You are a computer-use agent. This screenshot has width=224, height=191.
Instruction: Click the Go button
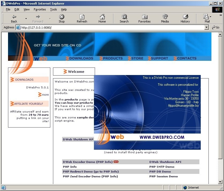point(216,27)
